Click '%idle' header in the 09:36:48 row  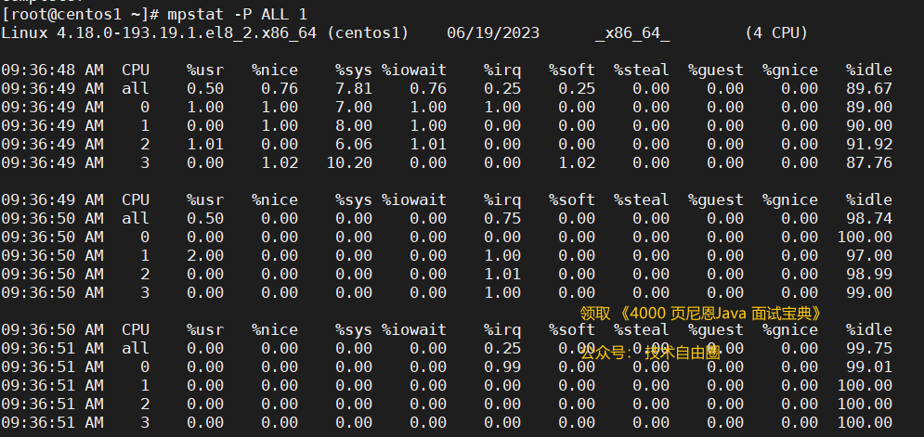pos(869,71)
